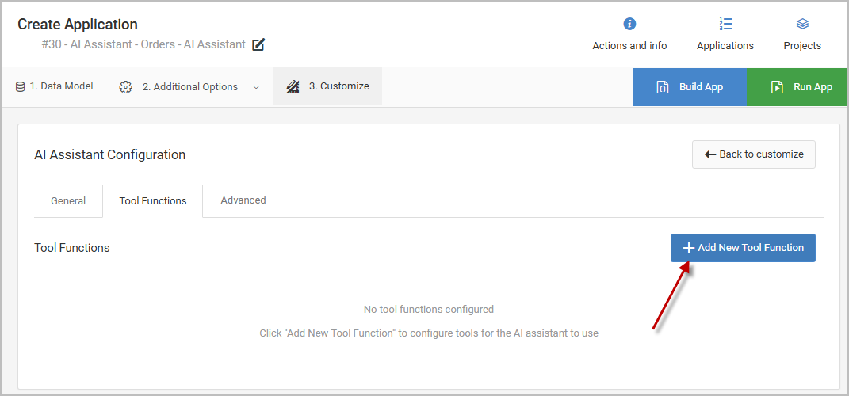Select the 3. Customize step label

[338, 86]
